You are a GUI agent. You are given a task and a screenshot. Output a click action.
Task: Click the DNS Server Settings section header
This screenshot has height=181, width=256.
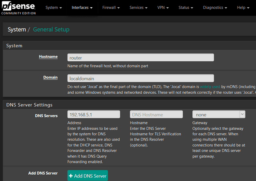point(29,105)
